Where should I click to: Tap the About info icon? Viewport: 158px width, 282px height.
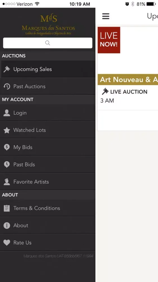7,226
